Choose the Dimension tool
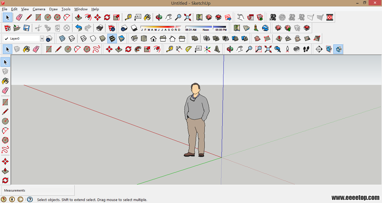The width and height of the screenshot is (382, 203). [179, 49]
